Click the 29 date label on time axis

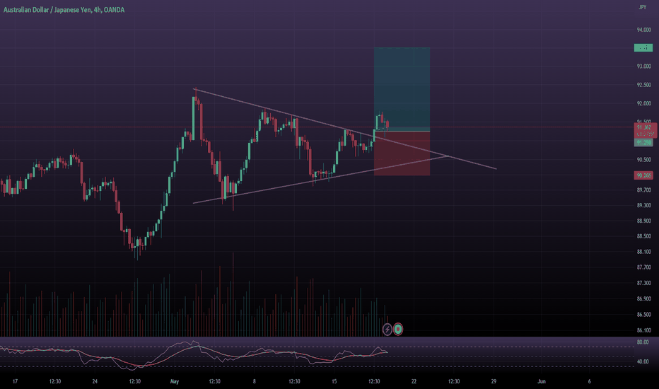click(494, 381)
